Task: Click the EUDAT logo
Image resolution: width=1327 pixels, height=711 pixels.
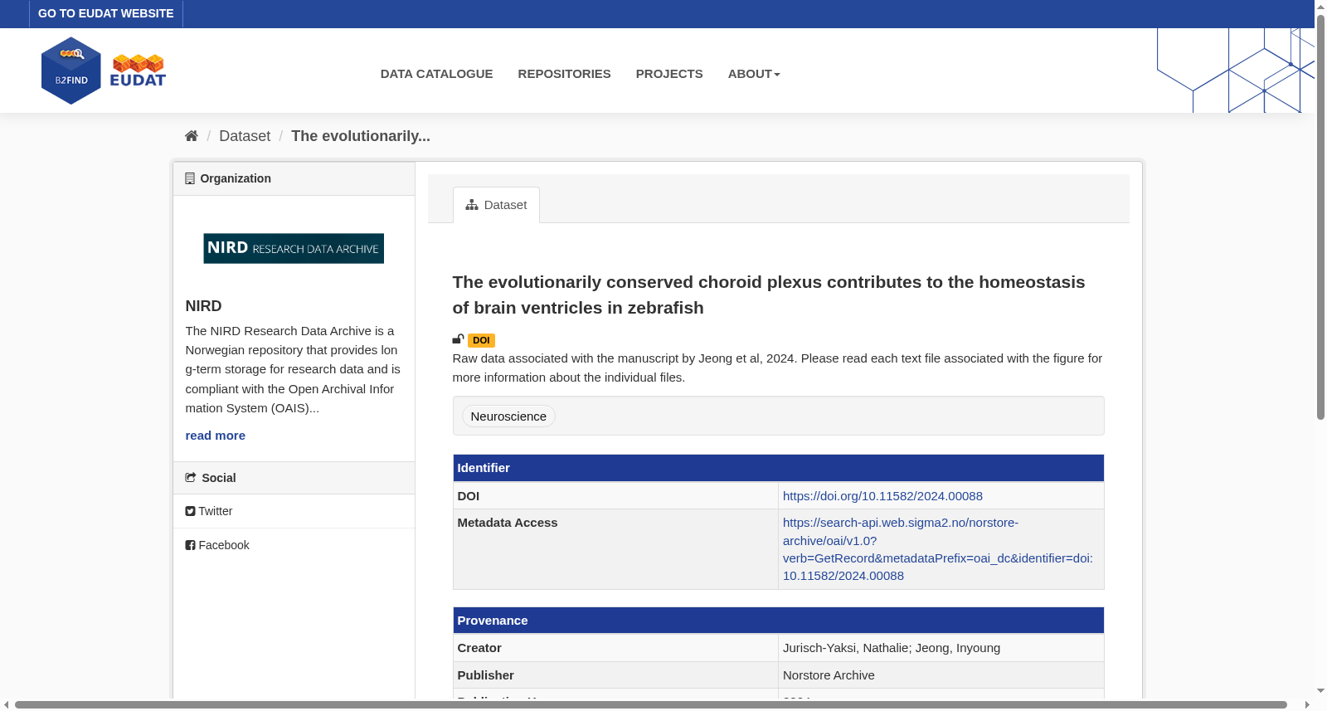Action: tap(139, 71)
